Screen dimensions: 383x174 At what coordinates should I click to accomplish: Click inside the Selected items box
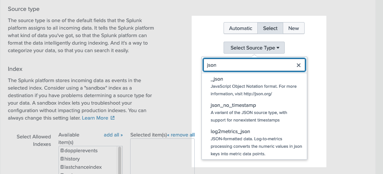[162, 156]
